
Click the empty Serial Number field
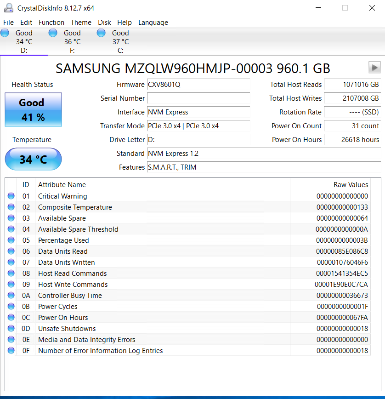pos(198,98)
